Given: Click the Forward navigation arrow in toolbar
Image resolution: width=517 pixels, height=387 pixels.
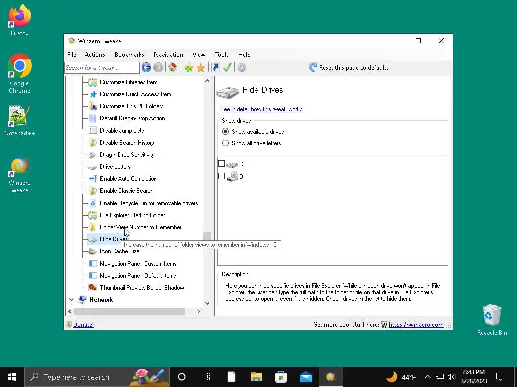Looking at the screenshot, I should point(158,68).
